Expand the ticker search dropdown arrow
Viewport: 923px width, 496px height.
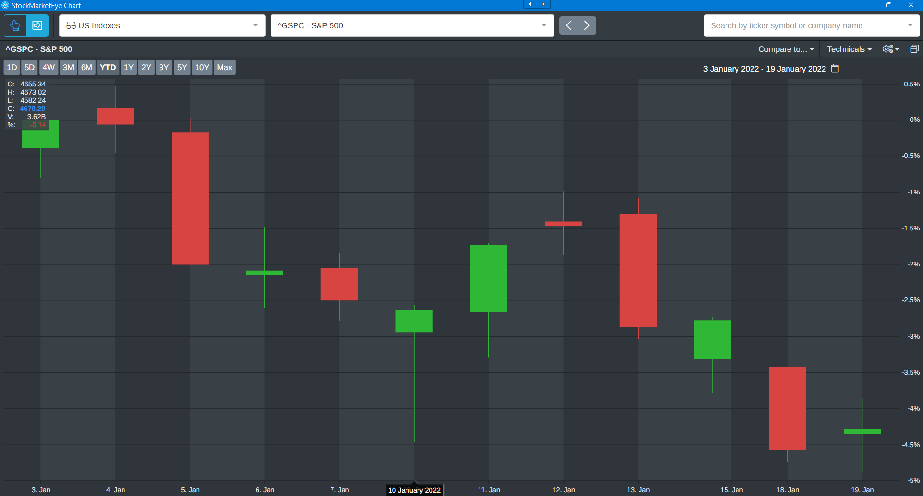(x=910, y=25)
